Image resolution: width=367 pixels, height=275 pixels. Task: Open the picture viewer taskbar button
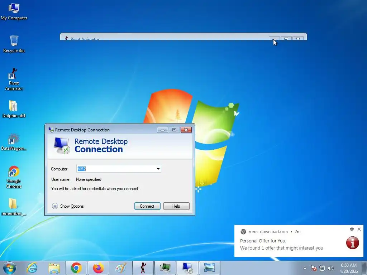[209, 268]
